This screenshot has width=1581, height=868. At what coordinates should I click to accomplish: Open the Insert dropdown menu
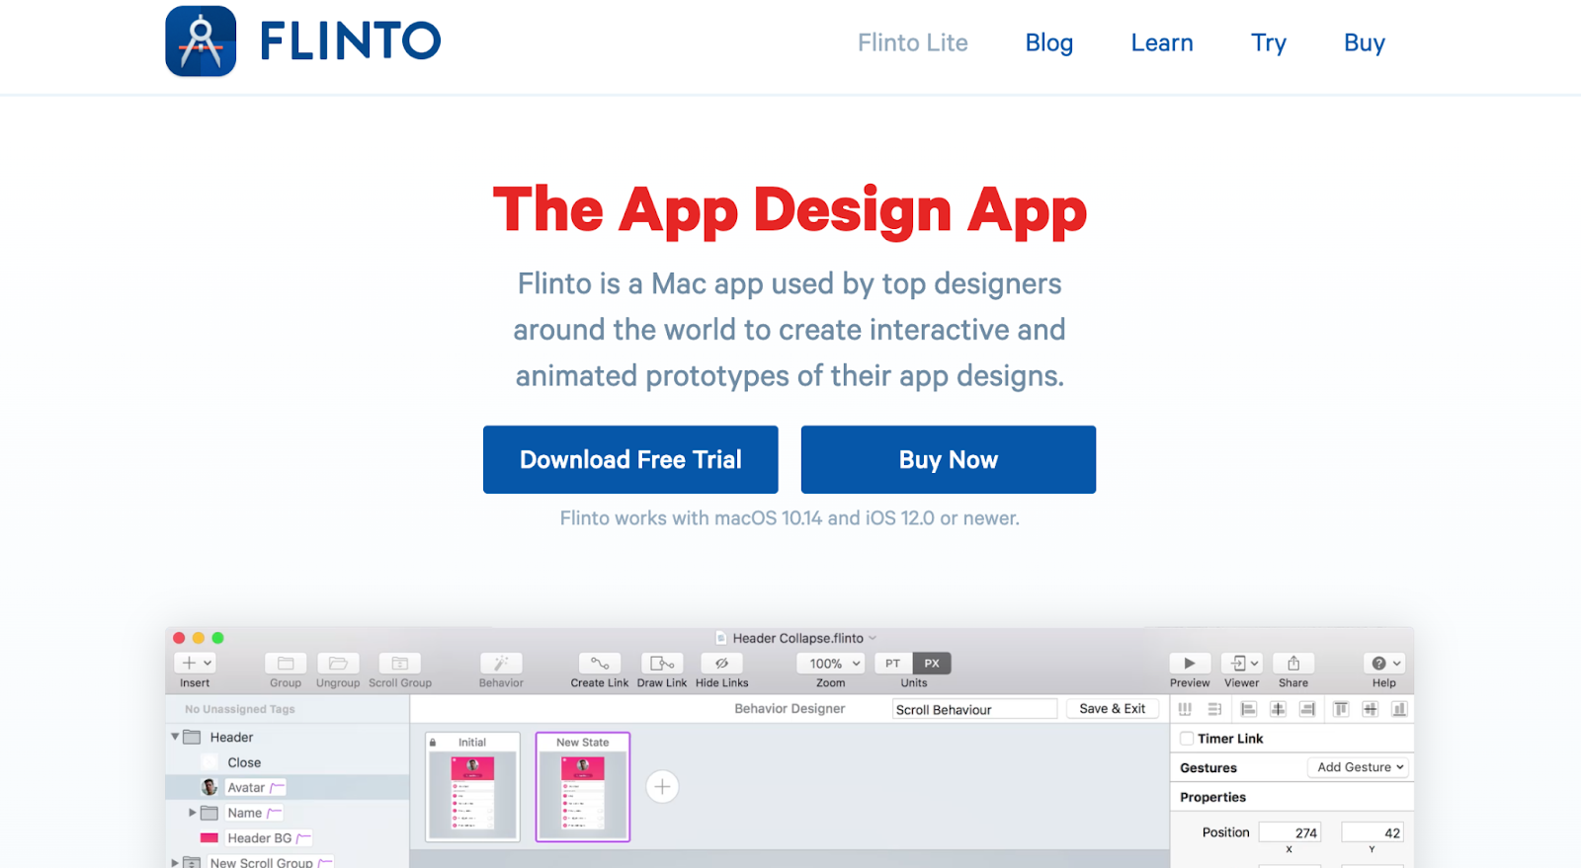(195, 663)
